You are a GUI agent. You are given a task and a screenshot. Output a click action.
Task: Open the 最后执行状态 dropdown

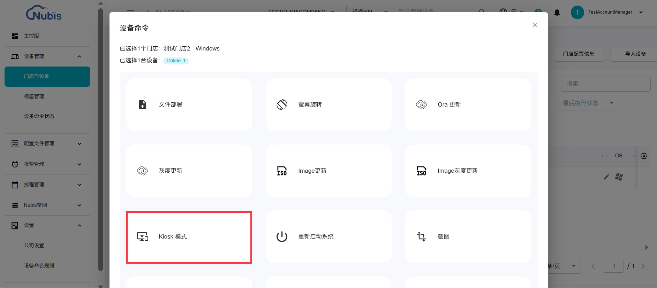(588, 103)
